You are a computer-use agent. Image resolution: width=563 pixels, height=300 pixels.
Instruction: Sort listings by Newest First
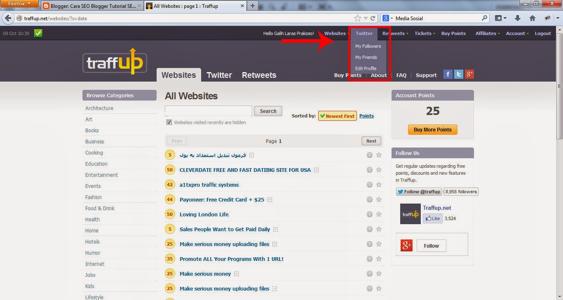click(337, 116)
